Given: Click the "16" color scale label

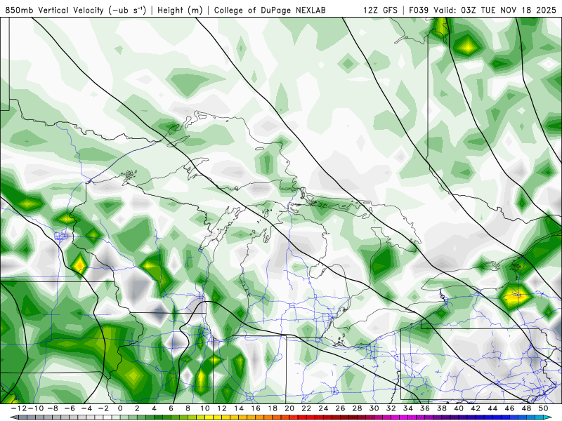Looking at the screenshot, I should point(256,408).
